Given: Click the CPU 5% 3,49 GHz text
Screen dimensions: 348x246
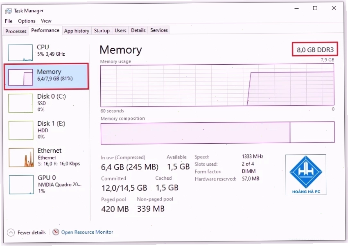Looking at the screenshot, I should click(x=51, y=54).
